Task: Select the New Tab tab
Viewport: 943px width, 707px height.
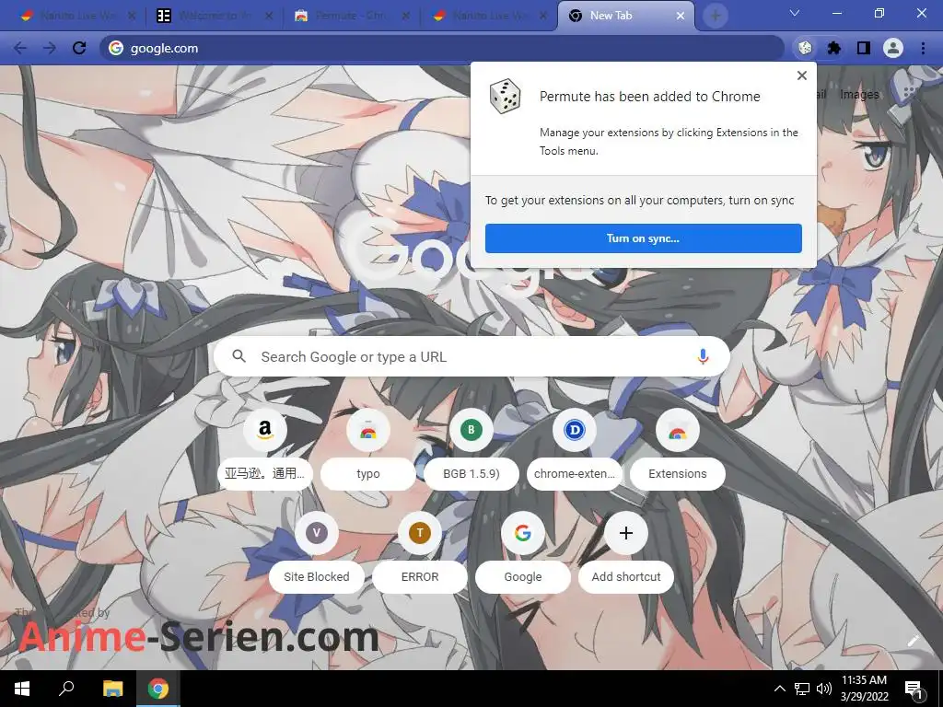Action: click(625, 16)
